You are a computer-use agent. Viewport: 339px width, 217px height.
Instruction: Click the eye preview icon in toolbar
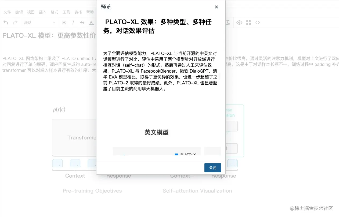click(239, 23)
